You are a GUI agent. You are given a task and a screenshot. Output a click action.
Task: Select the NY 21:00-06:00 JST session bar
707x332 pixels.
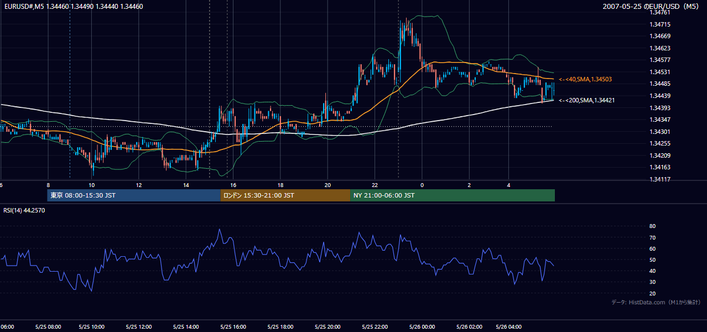point(453,195)
